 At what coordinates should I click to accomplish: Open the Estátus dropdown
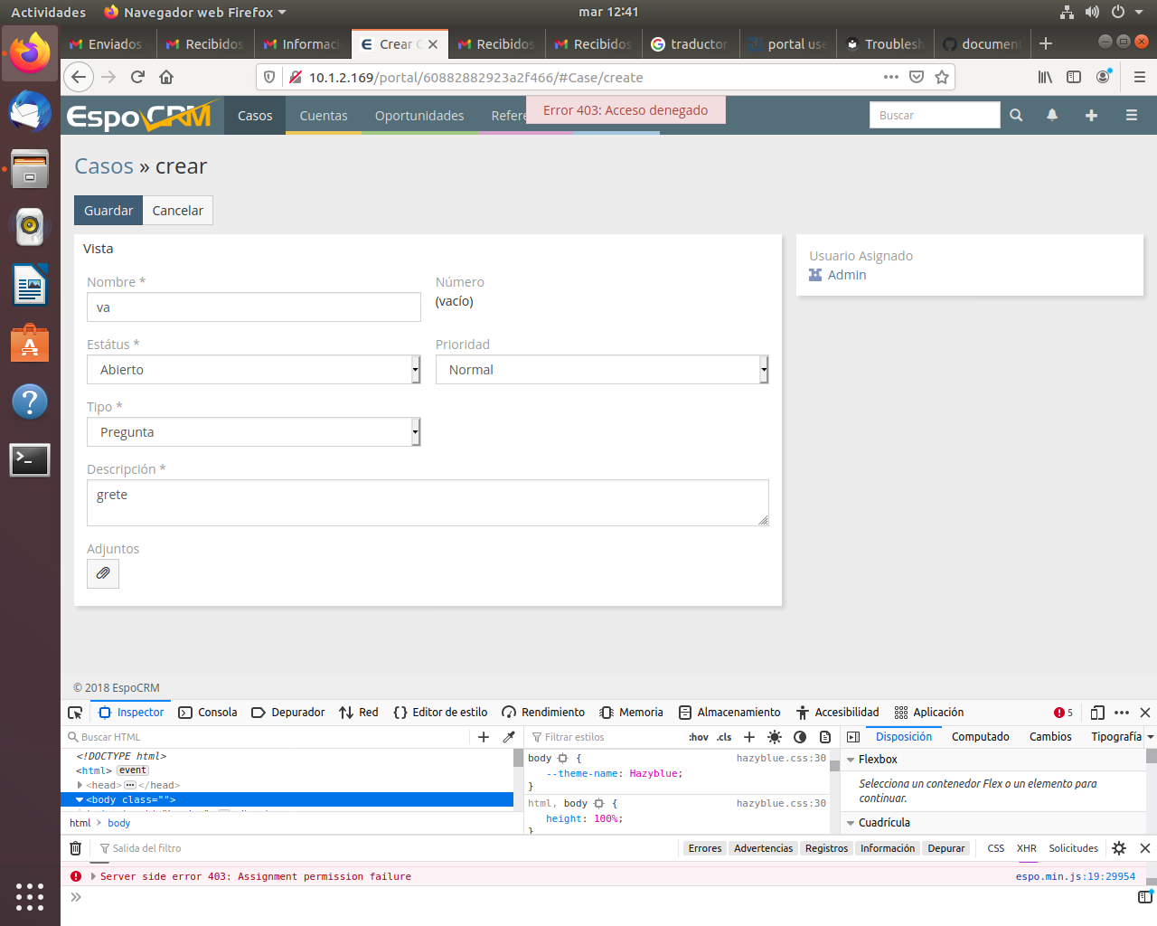click(x=253, y=370)
